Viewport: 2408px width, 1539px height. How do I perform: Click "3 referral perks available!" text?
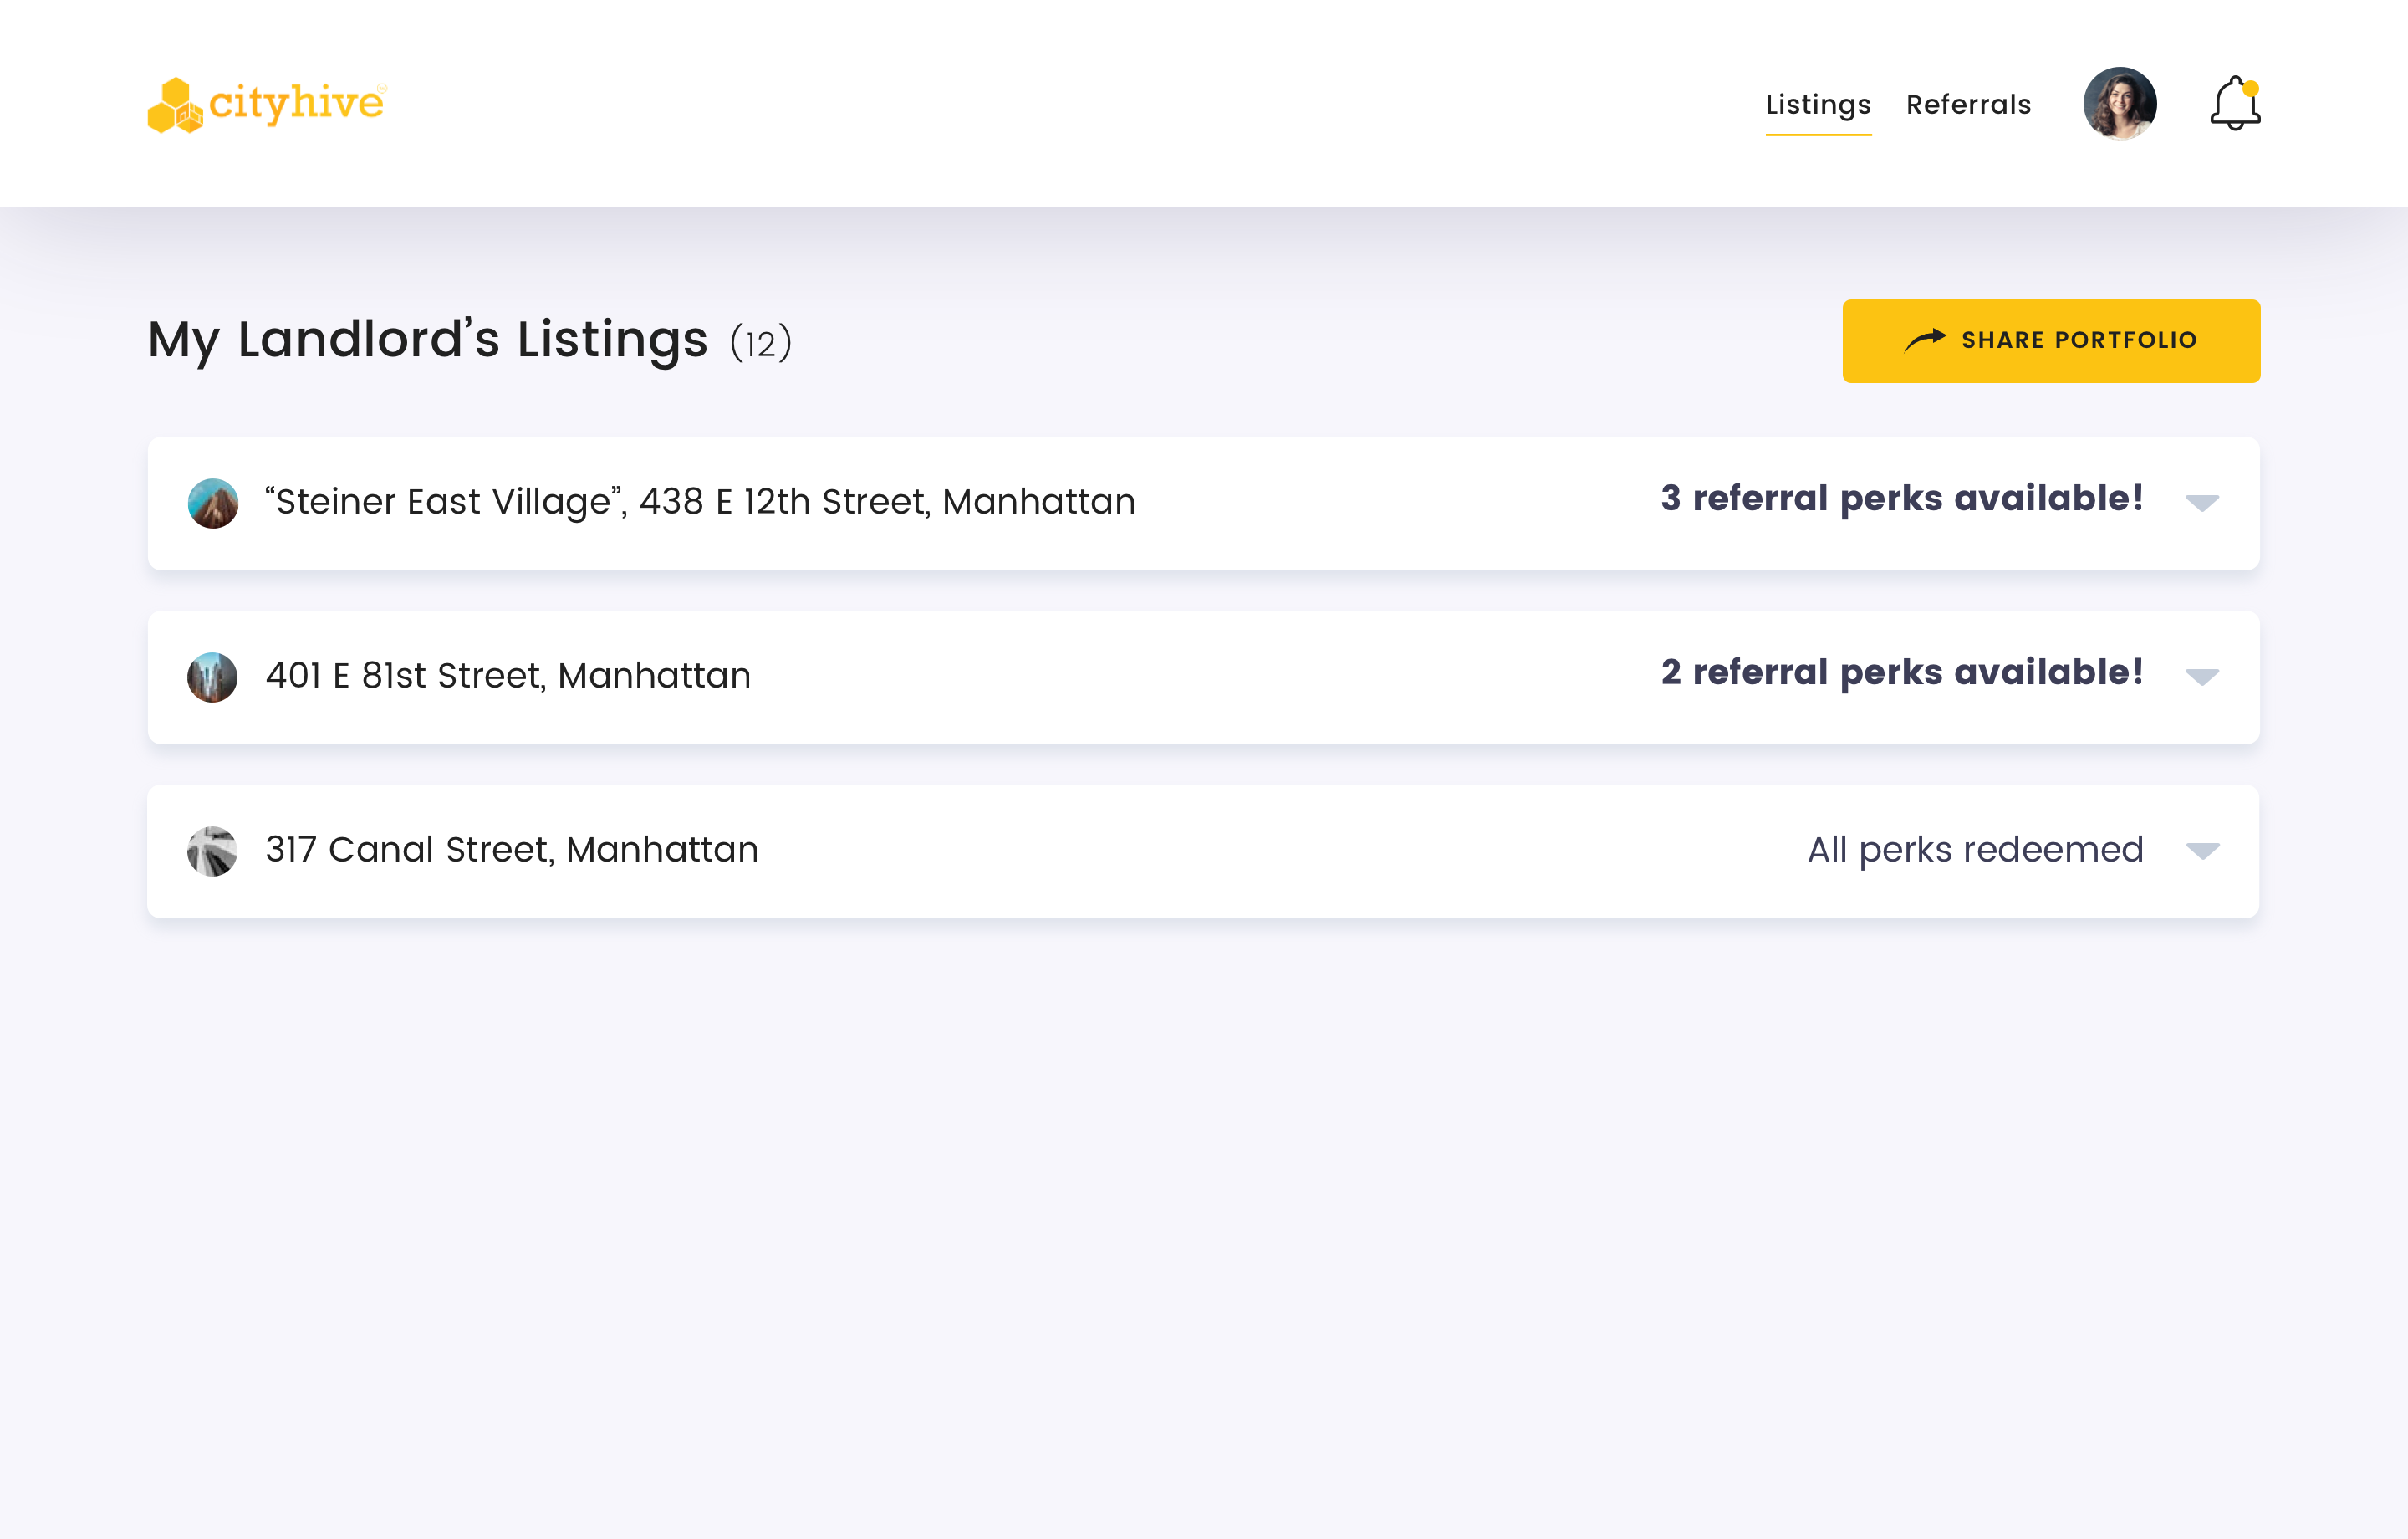pyautogui.click(x=1902, y=499)
